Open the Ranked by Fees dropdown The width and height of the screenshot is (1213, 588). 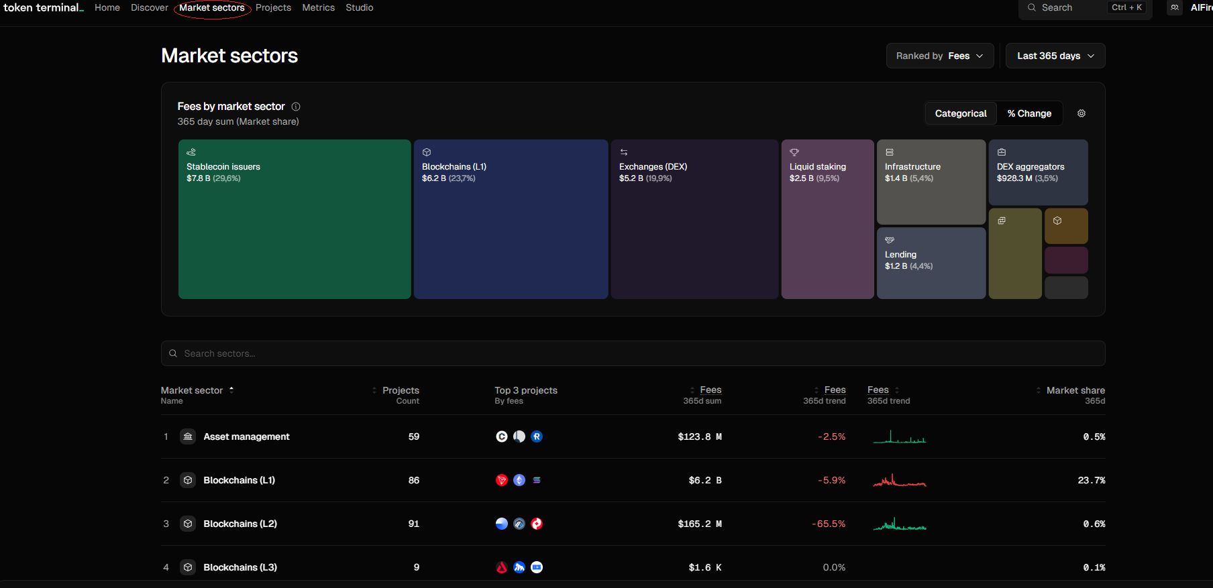click(939, 56)
